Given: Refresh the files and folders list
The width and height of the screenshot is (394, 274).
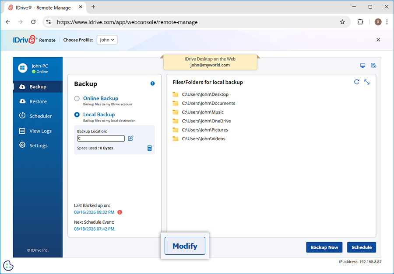Looking at the screenshot, I should 356,82.
